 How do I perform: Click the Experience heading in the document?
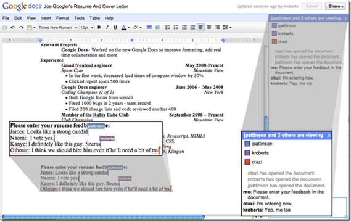(x=52, y=60)
